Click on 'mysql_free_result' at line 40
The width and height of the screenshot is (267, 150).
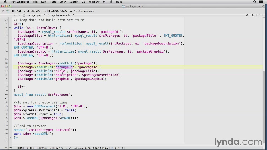click(30, 94)
